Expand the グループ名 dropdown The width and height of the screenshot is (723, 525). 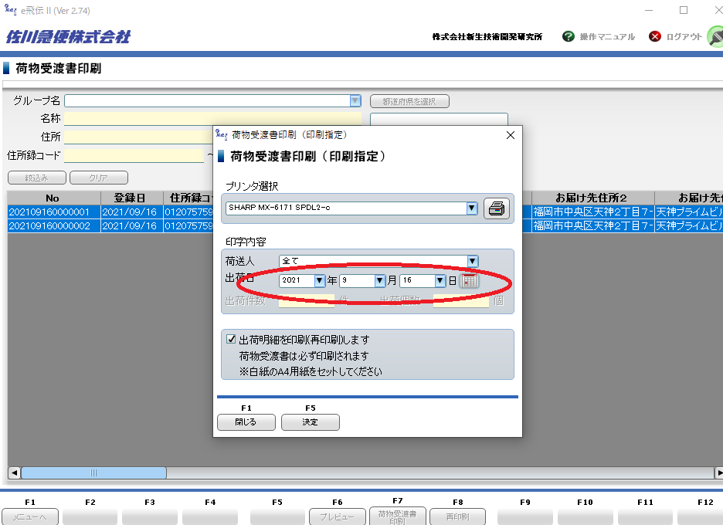click(x=355, y=101)
